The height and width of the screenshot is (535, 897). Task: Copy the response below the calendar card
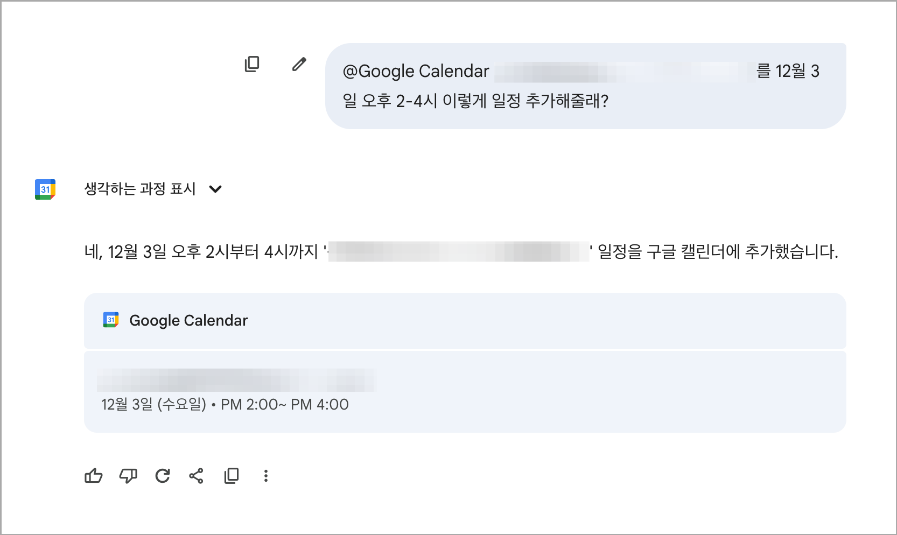coord(232,476)
